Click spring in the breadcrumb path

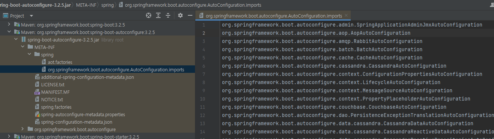(x=107, y=5)
